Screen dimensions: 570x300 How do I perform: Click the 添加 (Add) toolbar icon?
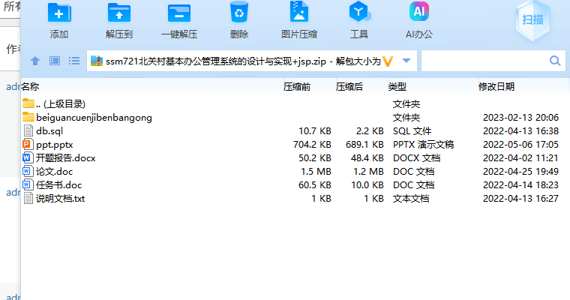tap(59, 13)
